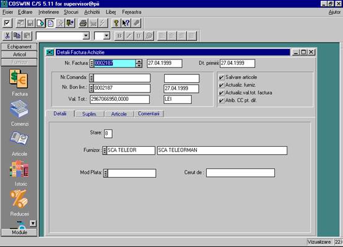This screenshot has width=343, height=247.
Task: Click the LEI currency field
Action: (x=178, y=99)
